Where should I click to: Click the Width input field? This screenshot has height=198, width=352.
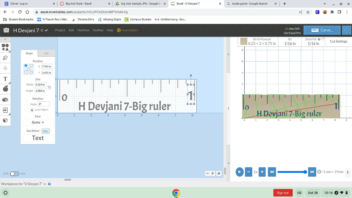[40, 85]
